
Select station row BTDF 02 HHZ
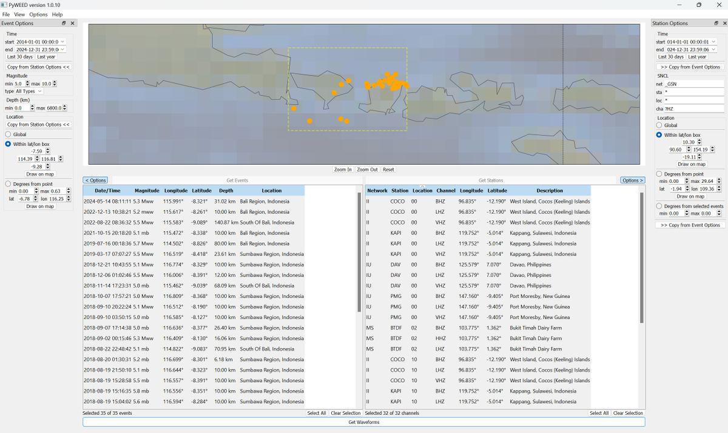(x=478, y=338)
